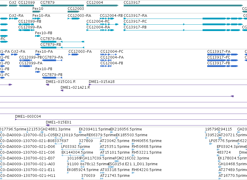Image resolution: width=247 pixels, height=180 pixels.
Task: Click the CG7879-PB protein label
Action: 52,75
